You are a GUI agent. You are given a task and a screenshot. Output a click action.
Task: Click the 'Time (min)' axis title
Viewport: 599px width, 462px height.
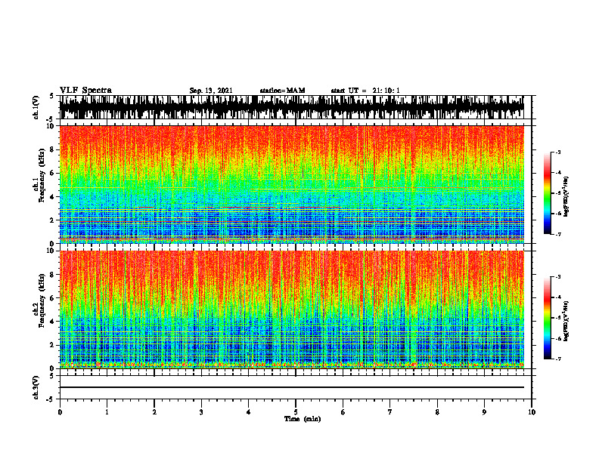pyautogui.click(x=303, y=419)
